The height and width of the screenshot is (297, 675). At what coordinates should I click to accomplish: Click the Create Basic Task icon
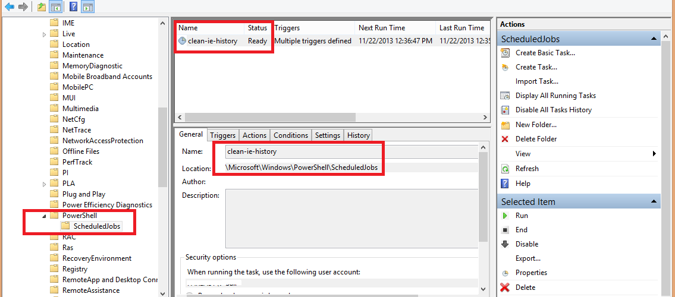click(505, 53)
